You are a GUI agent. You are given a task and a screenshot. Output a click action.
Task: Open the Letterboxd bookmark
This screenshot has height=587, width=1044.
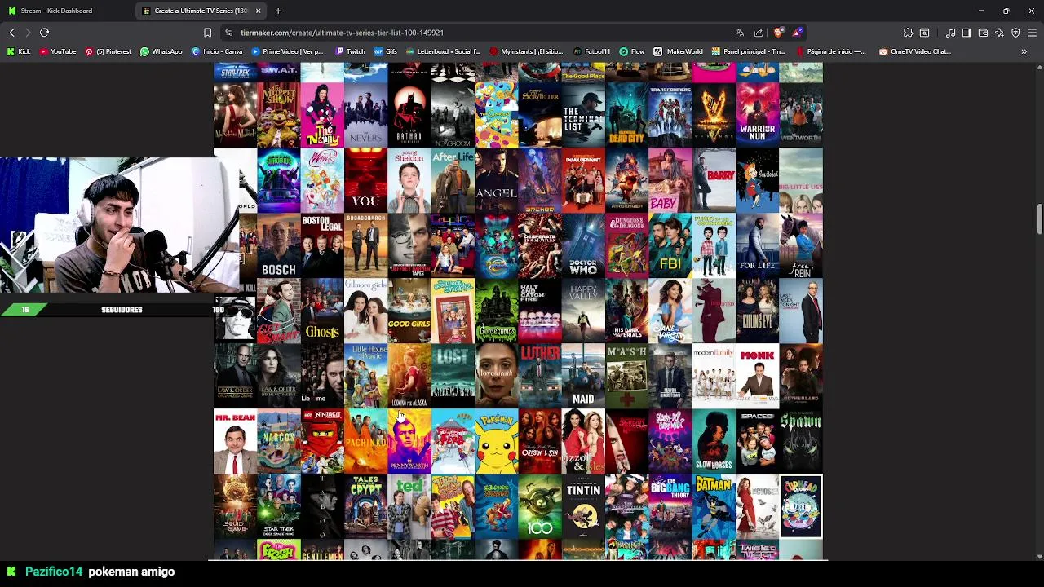443,51
